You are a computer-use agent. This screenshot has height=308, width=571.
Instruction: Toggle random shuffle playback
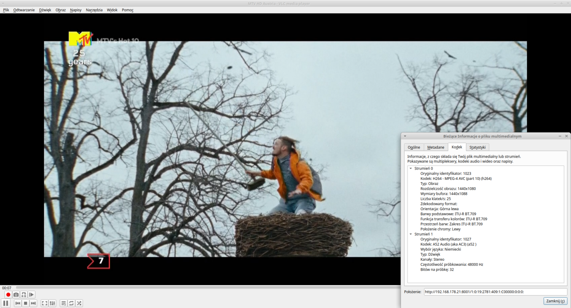79,303
